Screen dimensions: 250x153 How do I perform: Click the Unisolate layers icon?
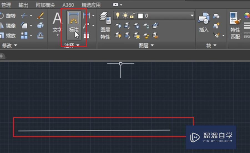127,35
